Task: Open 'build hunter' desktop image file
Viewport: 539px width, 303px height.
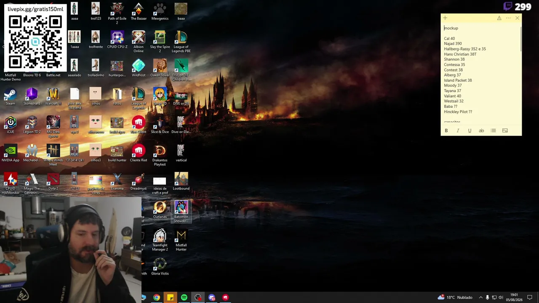Action: coord(117,153)
